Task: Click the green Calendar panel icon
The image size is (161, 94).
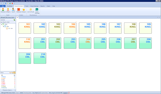Action: [14, 20]
